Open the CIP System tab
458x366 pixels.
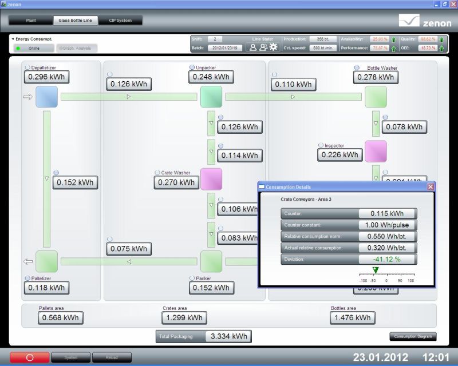tap(120, 21)
